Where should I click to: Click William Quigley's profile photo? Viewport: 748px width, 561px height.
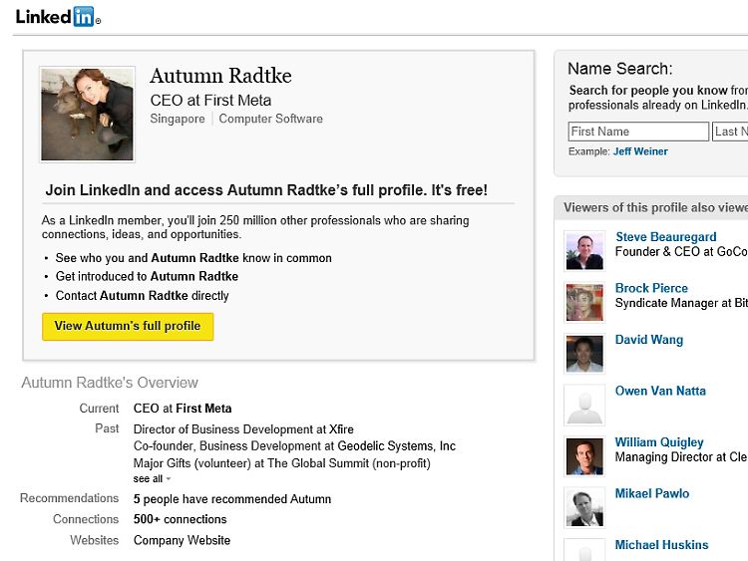(584, 456)
